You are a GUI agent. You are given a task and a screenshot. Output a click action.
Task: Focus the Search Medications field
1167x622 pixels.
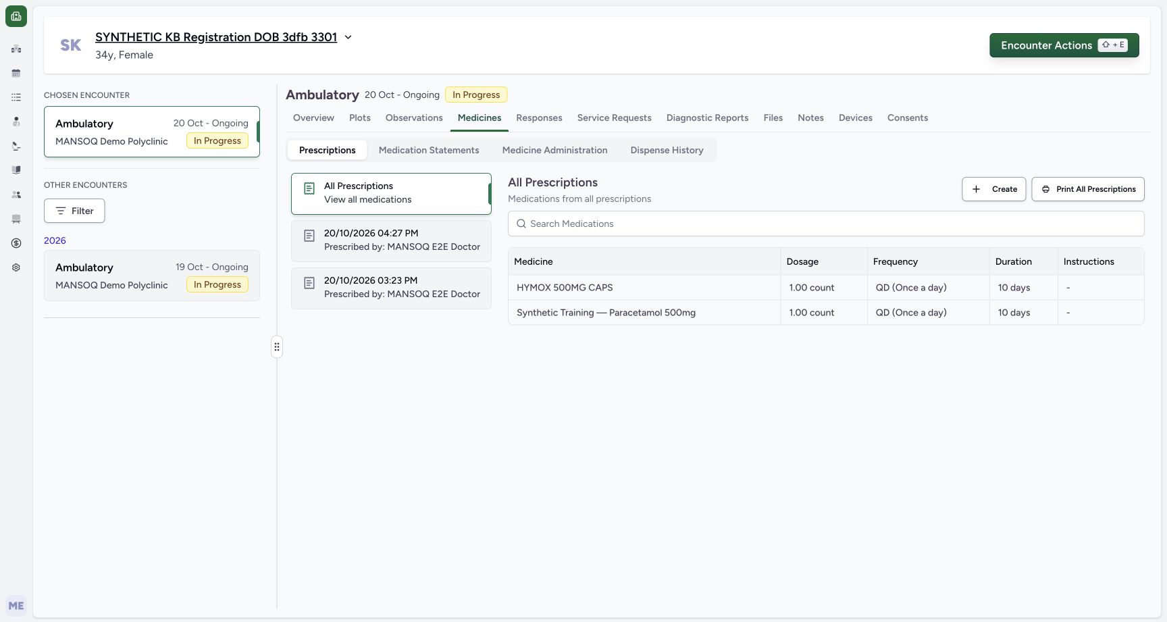[x=826, y=224]
